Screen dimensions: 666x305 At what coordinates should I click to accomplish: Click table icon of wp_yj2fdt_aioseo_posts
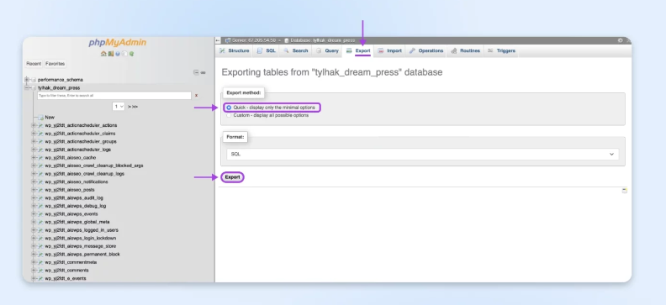coord(40,190)
